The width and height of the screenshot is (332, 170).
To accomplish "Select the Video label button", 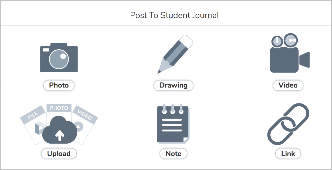I will pyautogui.click(x=288, y=85).
